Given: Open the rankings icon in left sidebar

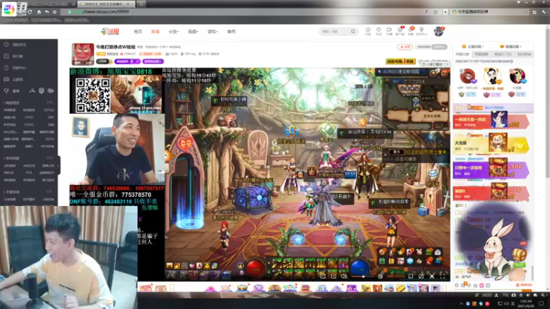Looking at the screenshot, I should click(6, 56).
